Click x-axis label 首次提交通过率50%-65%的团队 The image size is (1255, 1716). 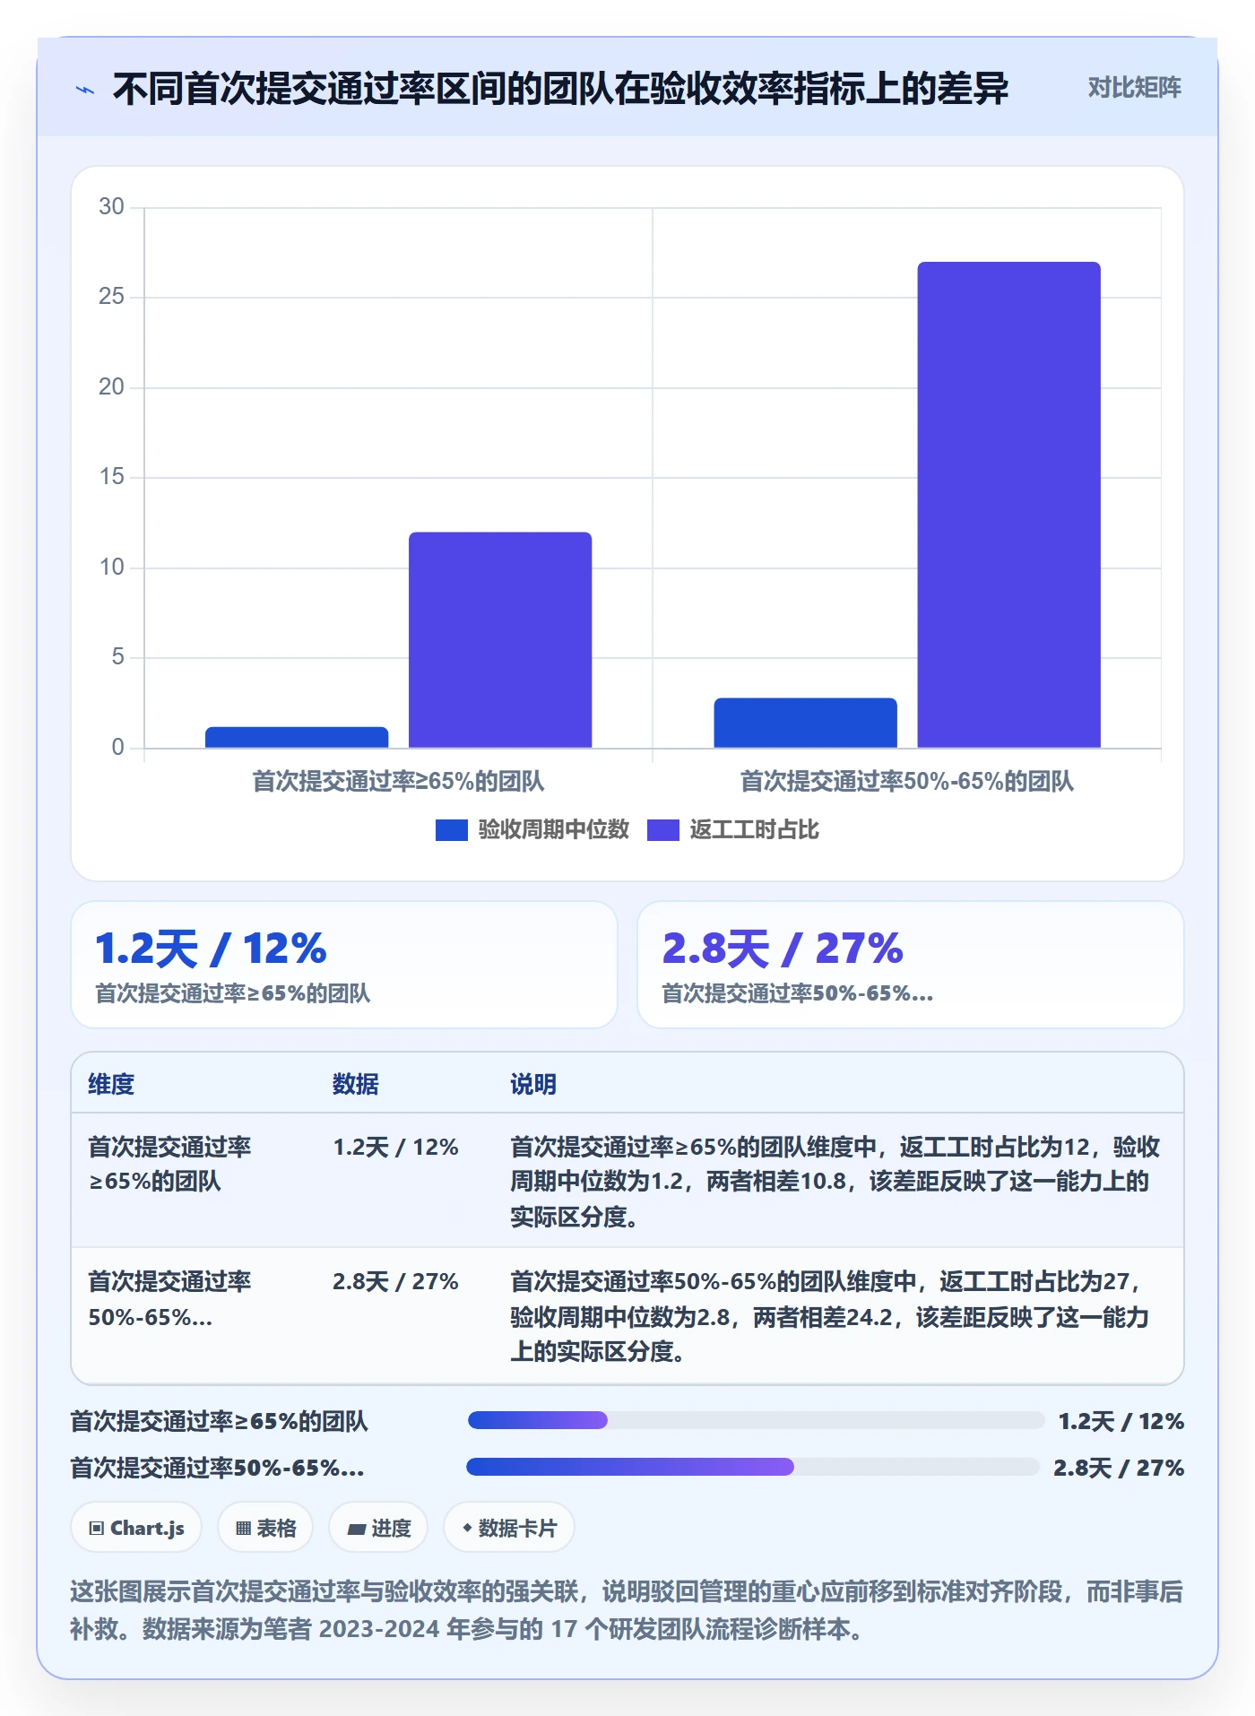(906, 782)
